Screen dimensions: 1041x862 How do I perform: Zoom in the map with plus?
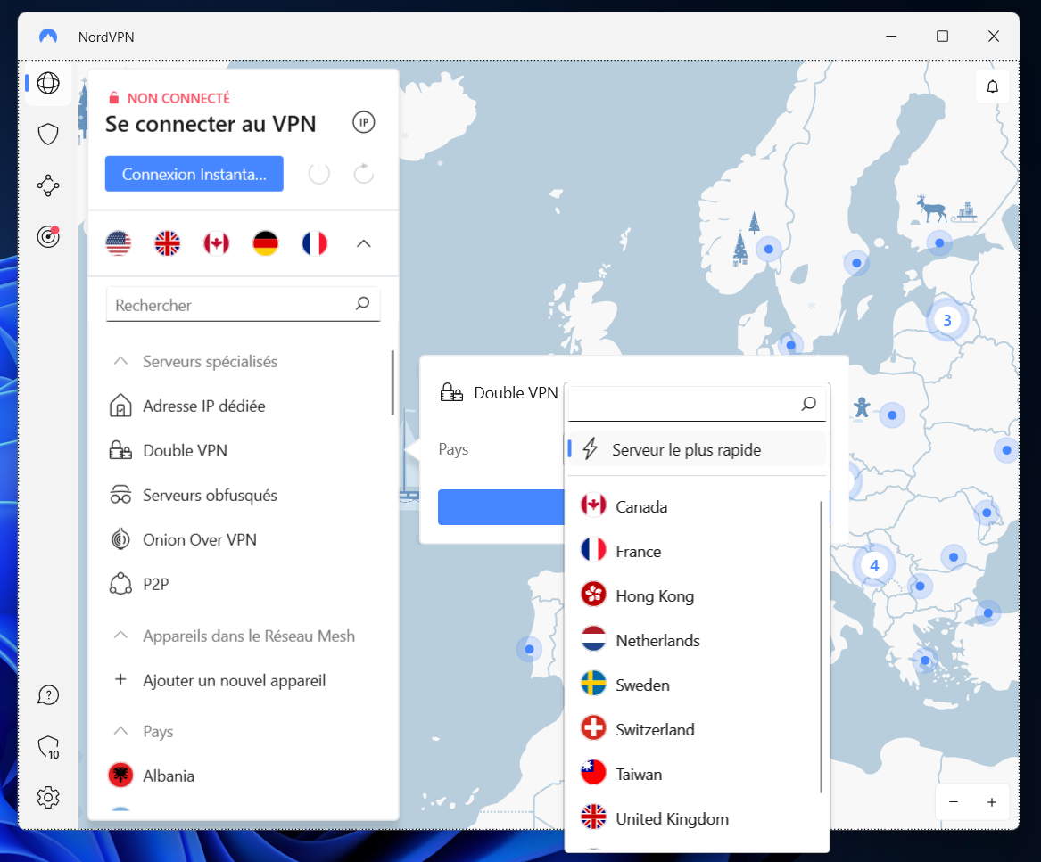pyautogui.click(x=991, y=801)
